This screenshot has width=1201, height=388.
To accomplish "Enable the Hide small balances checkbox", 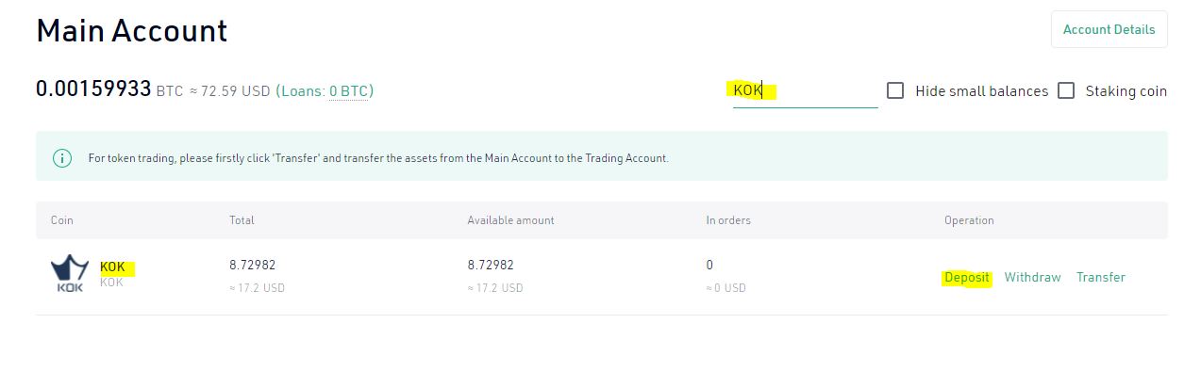I will coord(895,91).
